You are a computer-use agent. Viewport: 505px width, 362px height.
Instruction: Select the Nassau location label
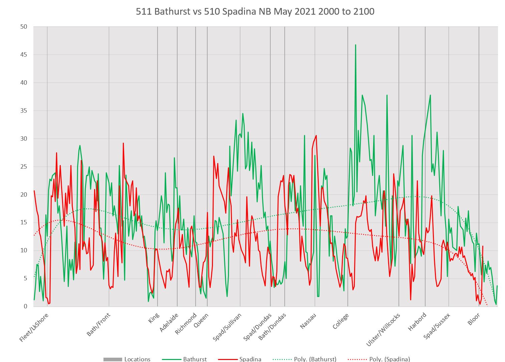[x=308, y=321]
